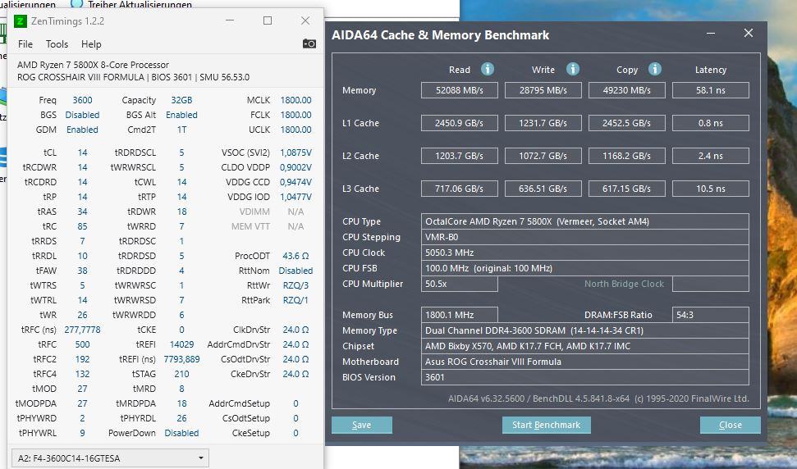Viewport: 797px width, 469px height.
Task: Click the tREFI value 14029
Action: pyautogui.click(x=181, y=344)
